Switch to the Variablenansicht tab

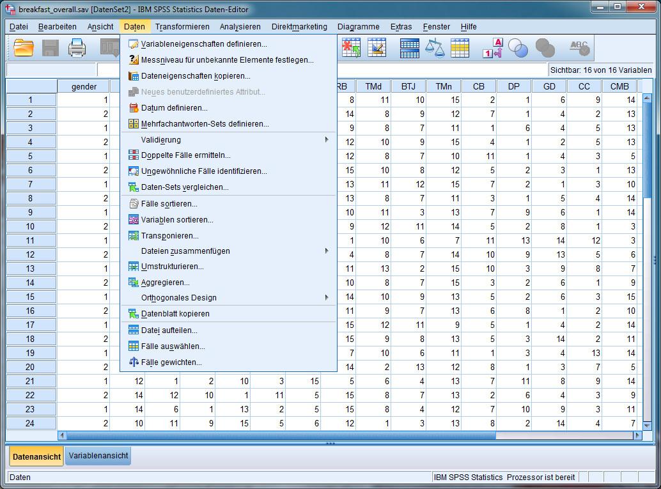[x=98, y=456]
